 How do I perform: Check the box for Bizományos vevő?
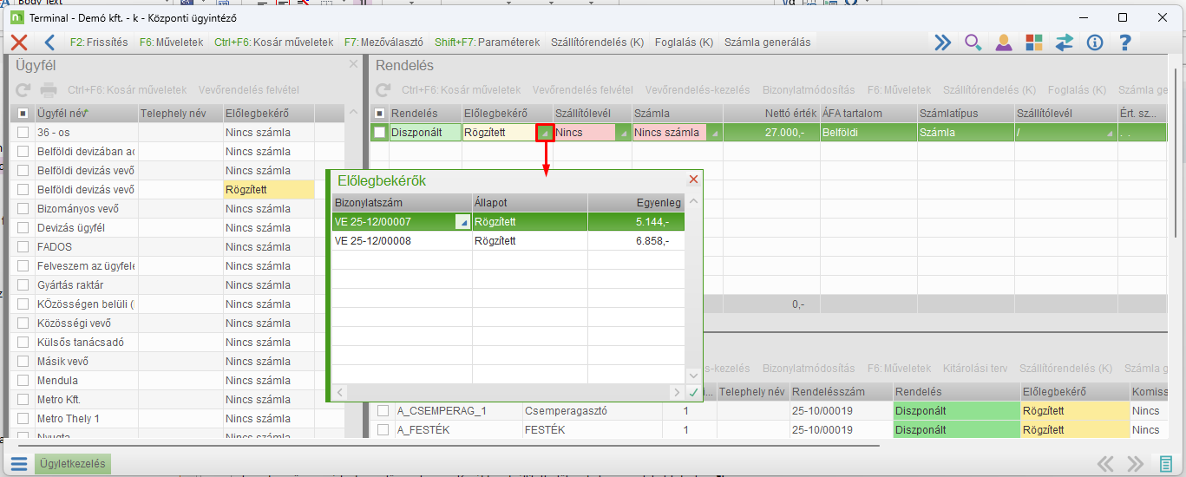23,209
